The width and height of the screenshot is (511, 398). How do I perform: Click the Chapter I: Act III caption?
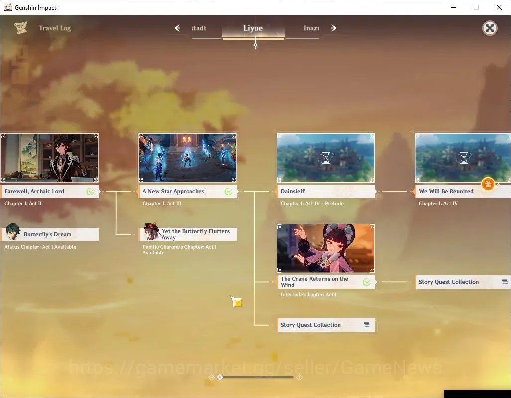[162, 203]
